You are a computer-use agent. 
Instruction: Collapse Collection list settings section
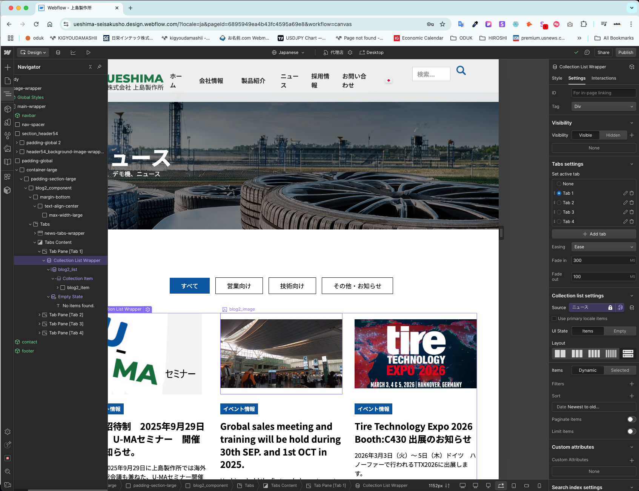point(632,296)
